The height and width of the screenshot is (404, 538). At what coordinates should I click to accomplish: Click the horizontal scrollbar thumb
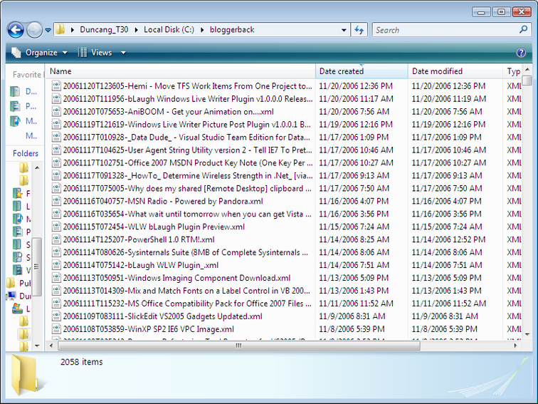tap(239, 346)
